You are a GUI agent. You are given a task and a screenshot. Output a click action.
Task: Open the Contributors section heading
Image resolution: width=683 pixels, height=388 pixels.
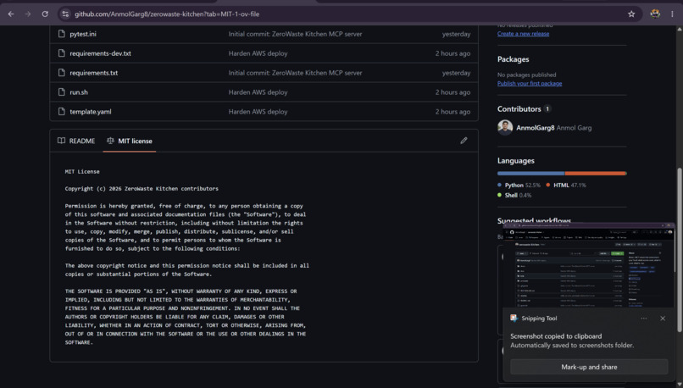(x=519, y=109)
